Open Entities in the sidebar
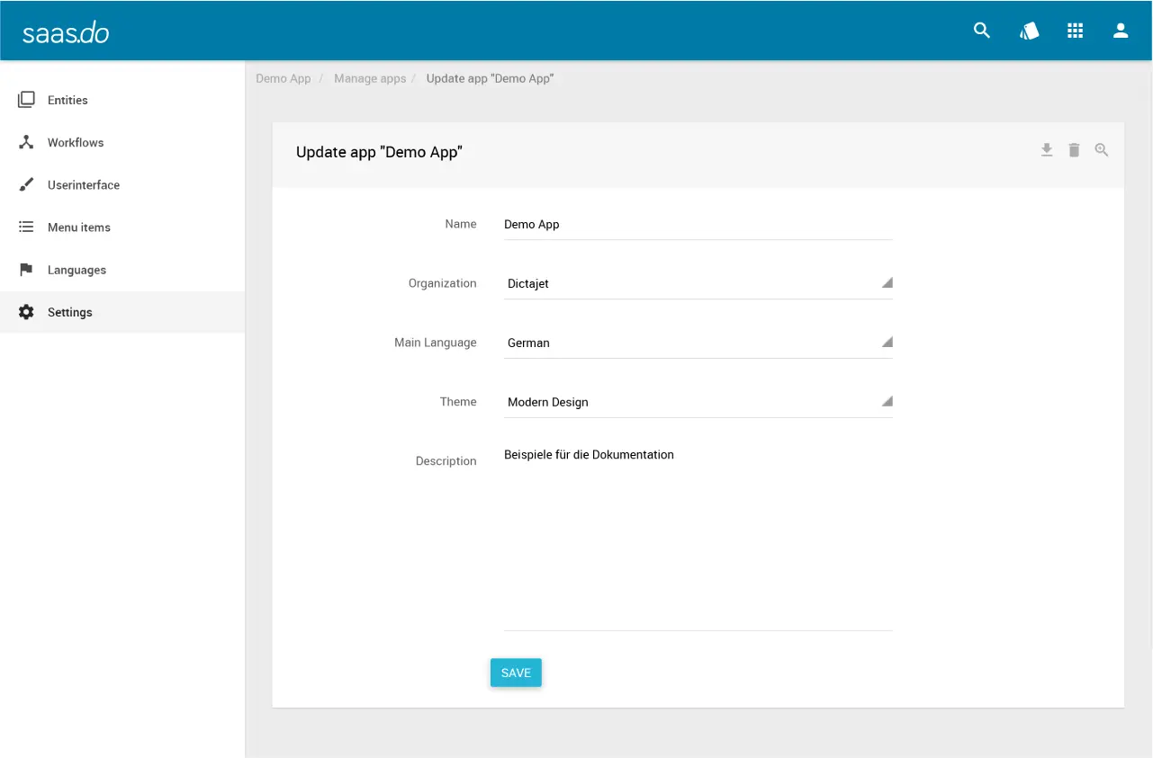The width and height of the screenshot is (1153, 758). click(x=68, y=100)
